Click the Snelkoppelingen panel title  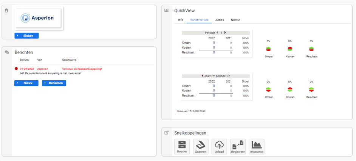tap(190, 133)
